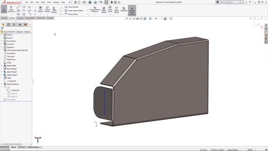Expand the Sheet-Metal tree node
The width and height of the screenshot is (268, 151).
(2, 66)
